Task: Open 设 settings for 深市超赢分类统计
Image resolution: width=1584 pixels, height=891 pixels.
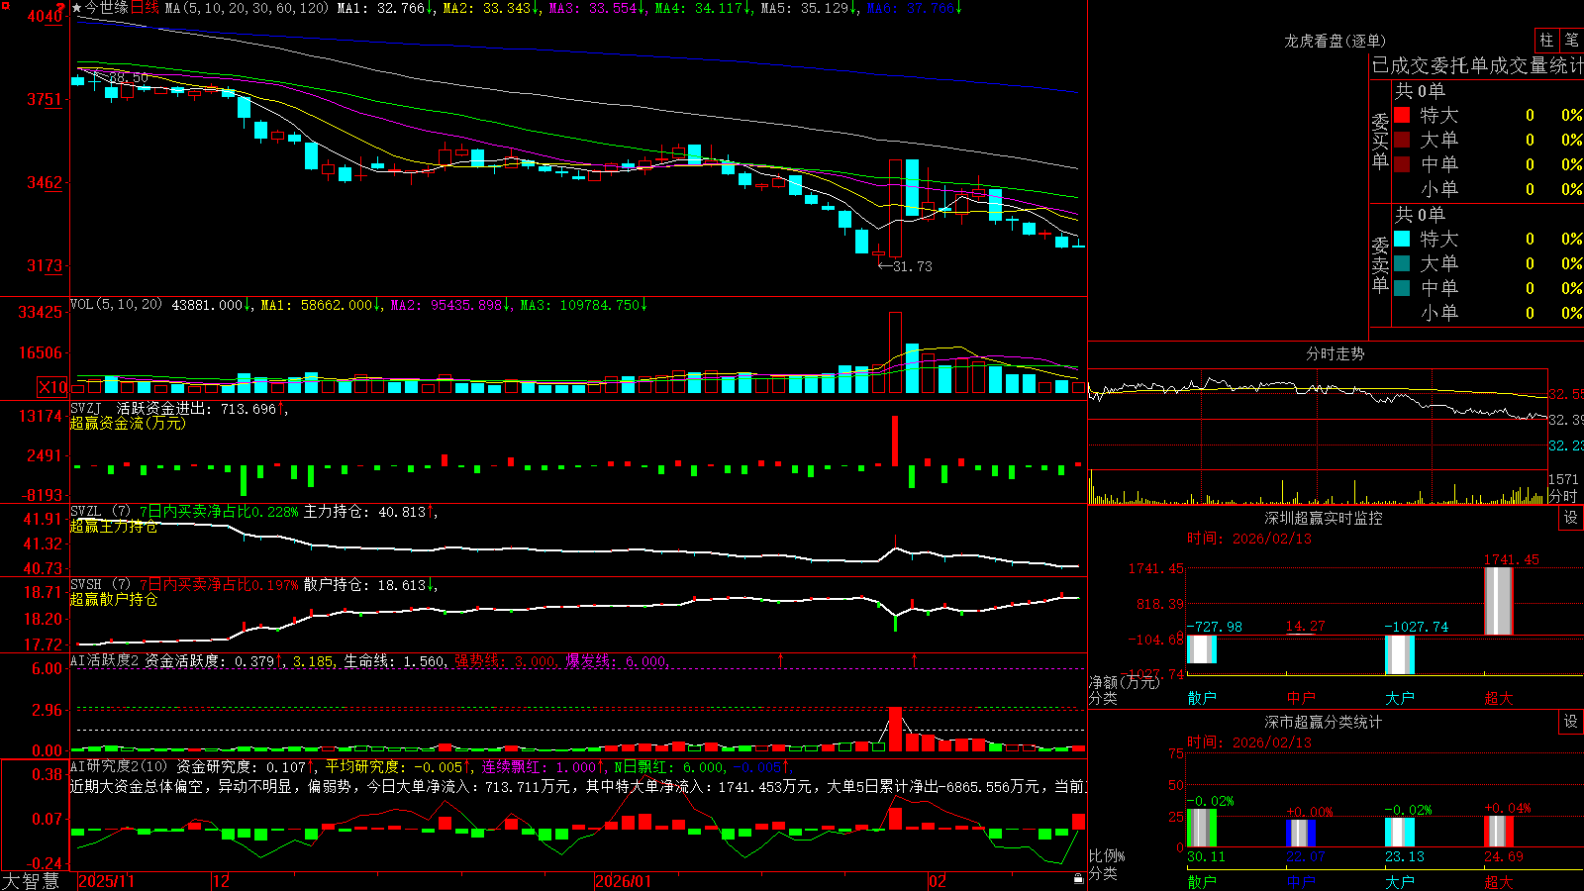Action: click(1571, 722)
